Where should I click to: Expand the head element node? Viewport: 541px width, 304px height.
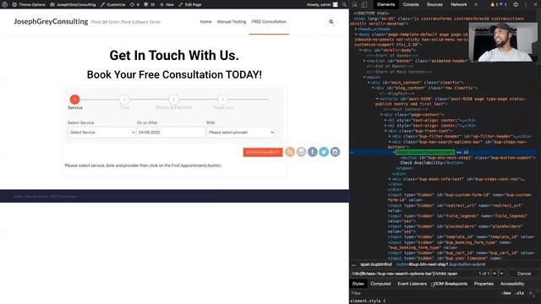pyautogui.click(x=356, y=30)
